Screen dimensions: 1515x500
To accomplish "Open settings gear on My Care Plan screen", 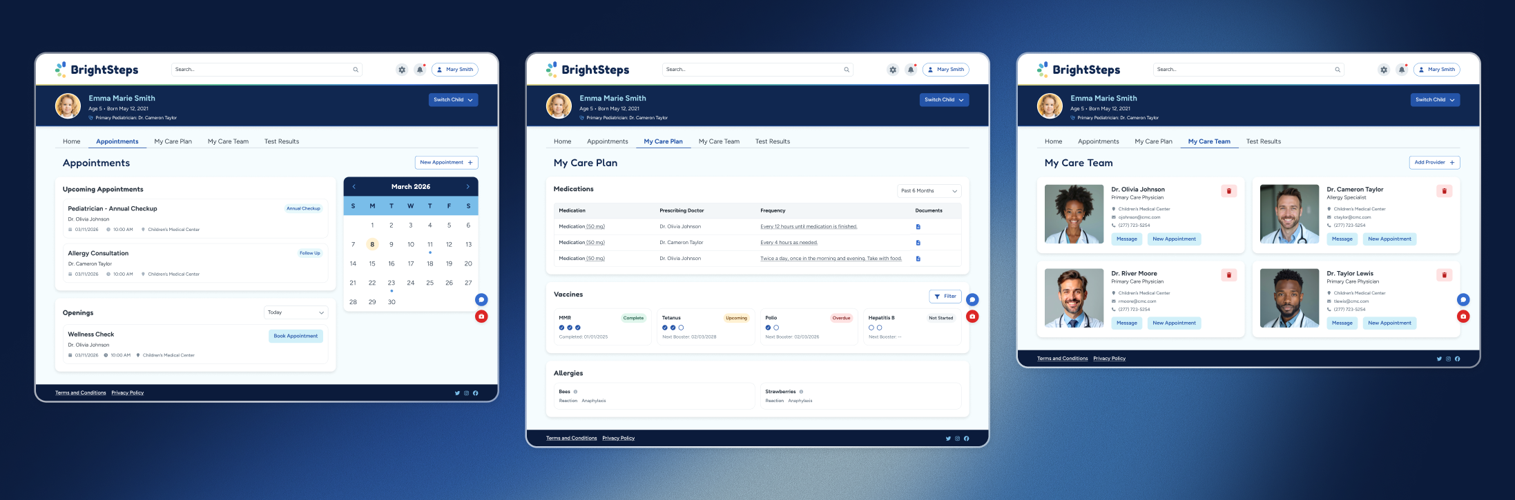I will (x=893, y=70).
